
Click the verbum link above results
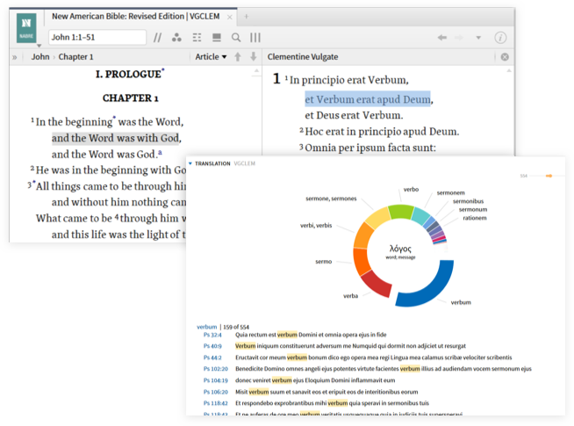coord(207,327)
